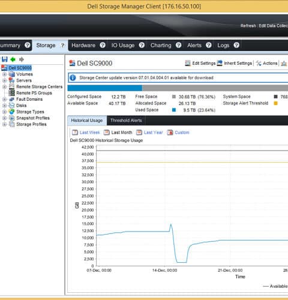
Task: Click the Snapshot Profiles icon
Action: tap(12, 118)
